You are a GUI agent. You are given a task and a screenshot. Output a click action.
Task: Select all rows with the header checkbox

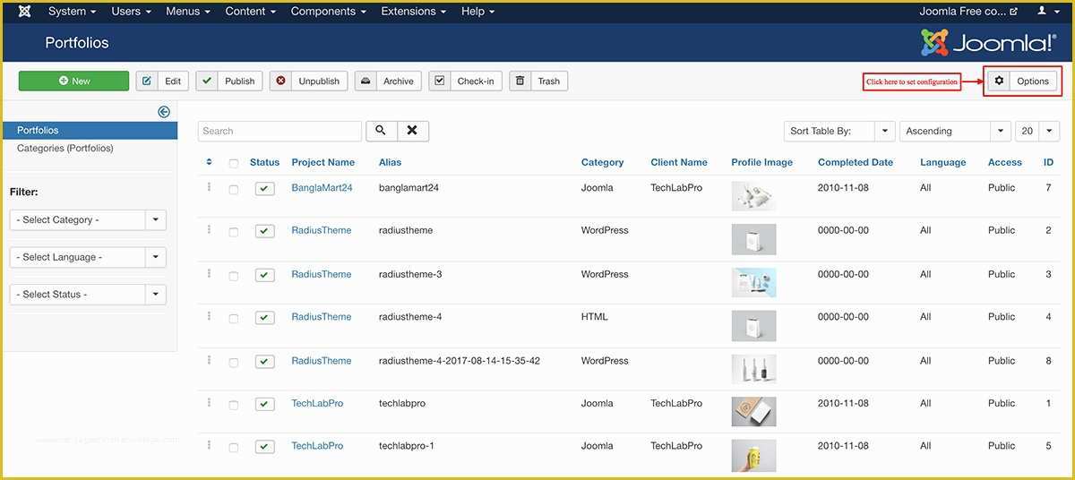click(x=234, y=163)
